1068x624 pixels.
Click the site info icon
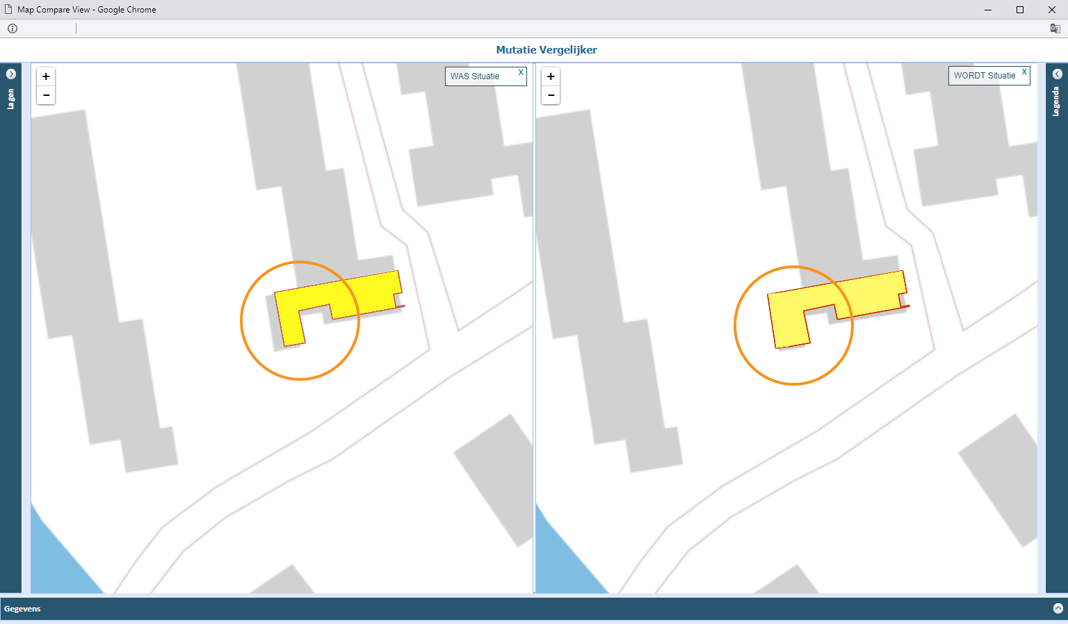[13, 28]
